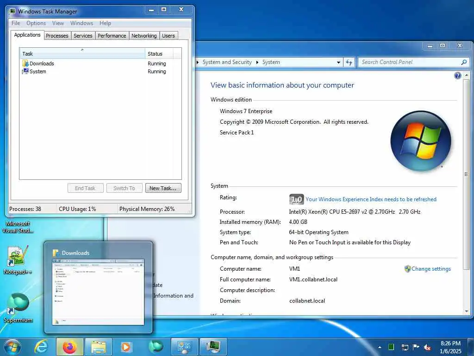Viewport: 474px width, 356px height.
Task: Launch Internet Explorer from the taskbar
Action: [41, 347]
